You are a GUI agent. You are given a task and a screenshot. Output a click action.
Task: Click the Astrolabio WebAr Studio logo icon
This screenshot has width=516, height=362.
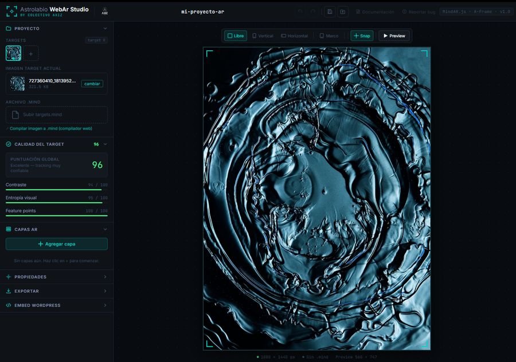coord(11,11)
